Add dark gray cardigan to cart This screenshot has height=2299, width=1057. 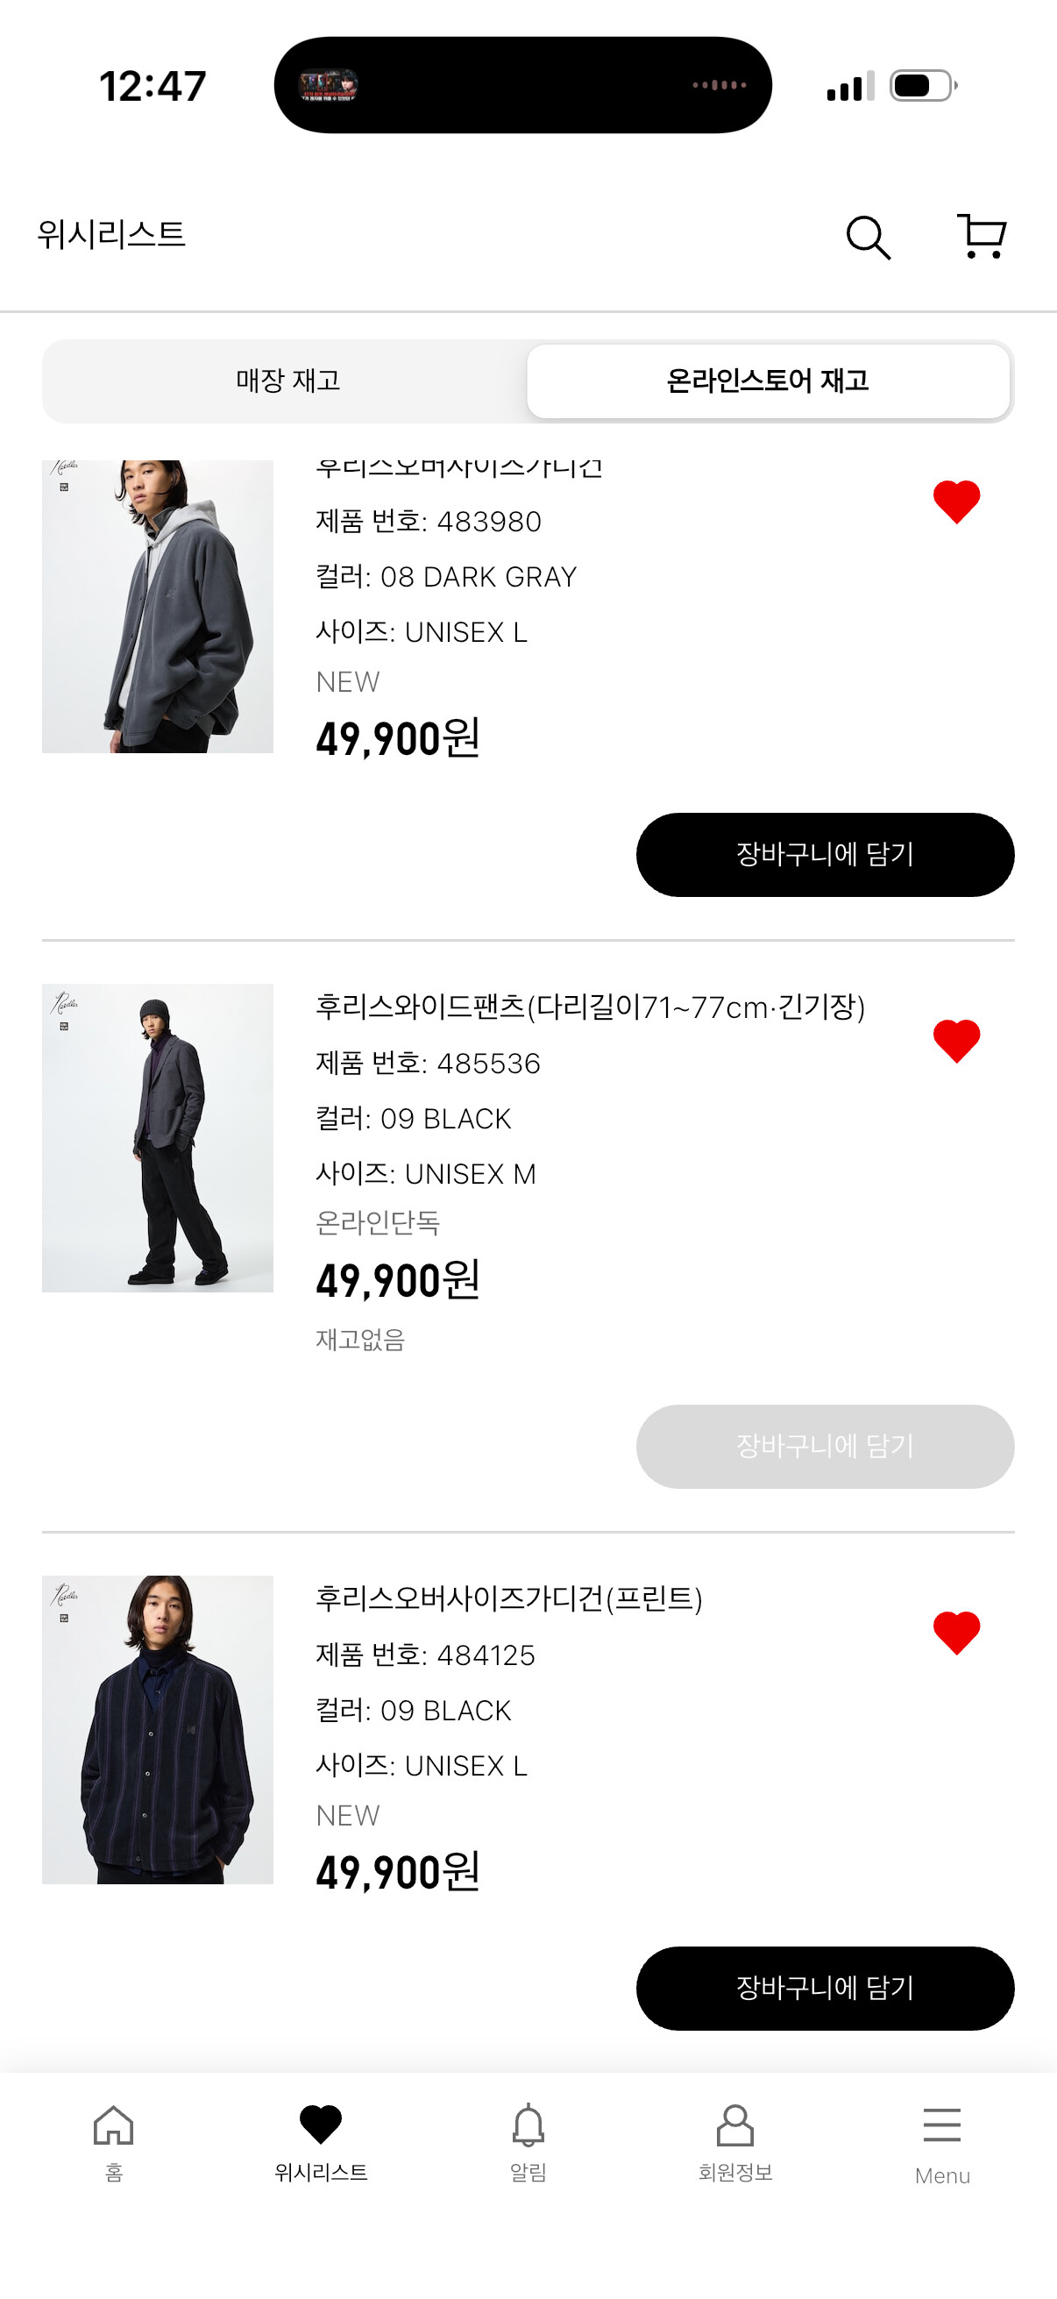click(x=824, y=854)
